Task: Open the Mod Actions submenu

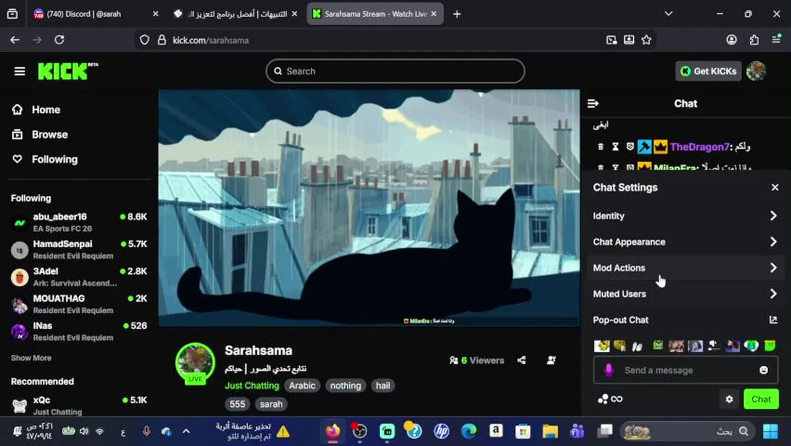Action: pyautogui.click(x=685, y=268)
